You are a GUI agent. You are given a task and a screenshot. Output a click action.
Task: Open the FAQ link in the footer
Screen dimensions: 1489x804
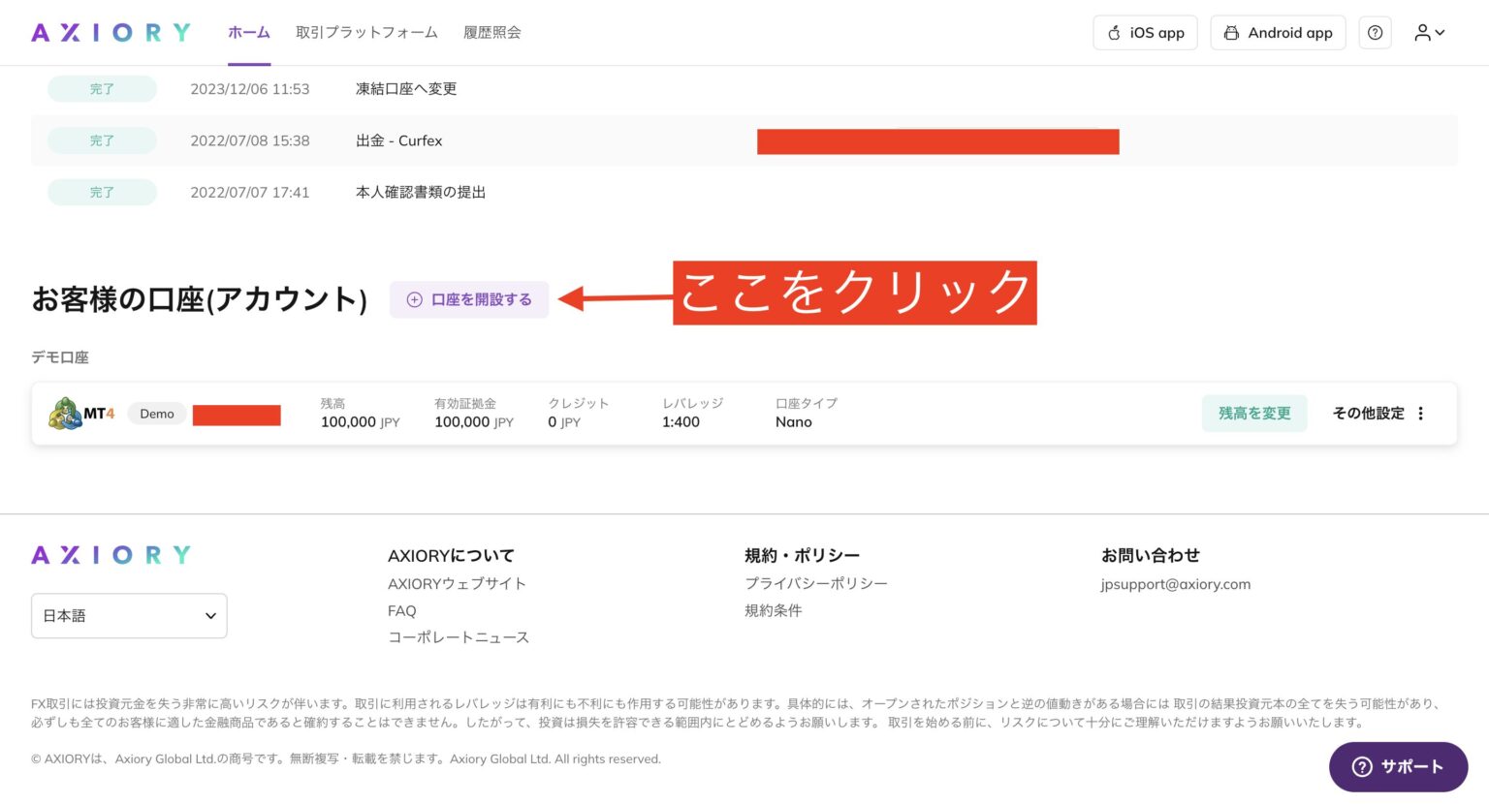401,610
